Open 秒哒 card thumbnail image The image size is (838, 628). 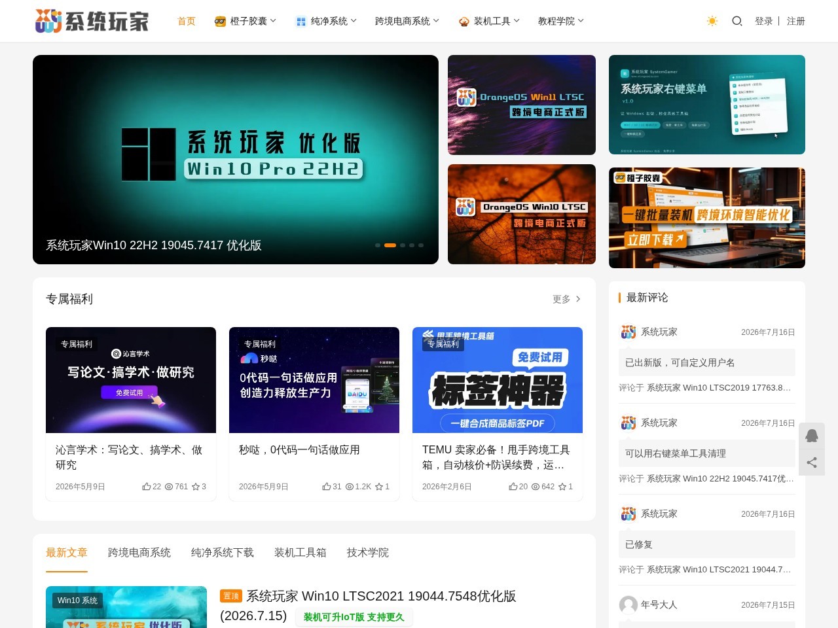point(314,380)
